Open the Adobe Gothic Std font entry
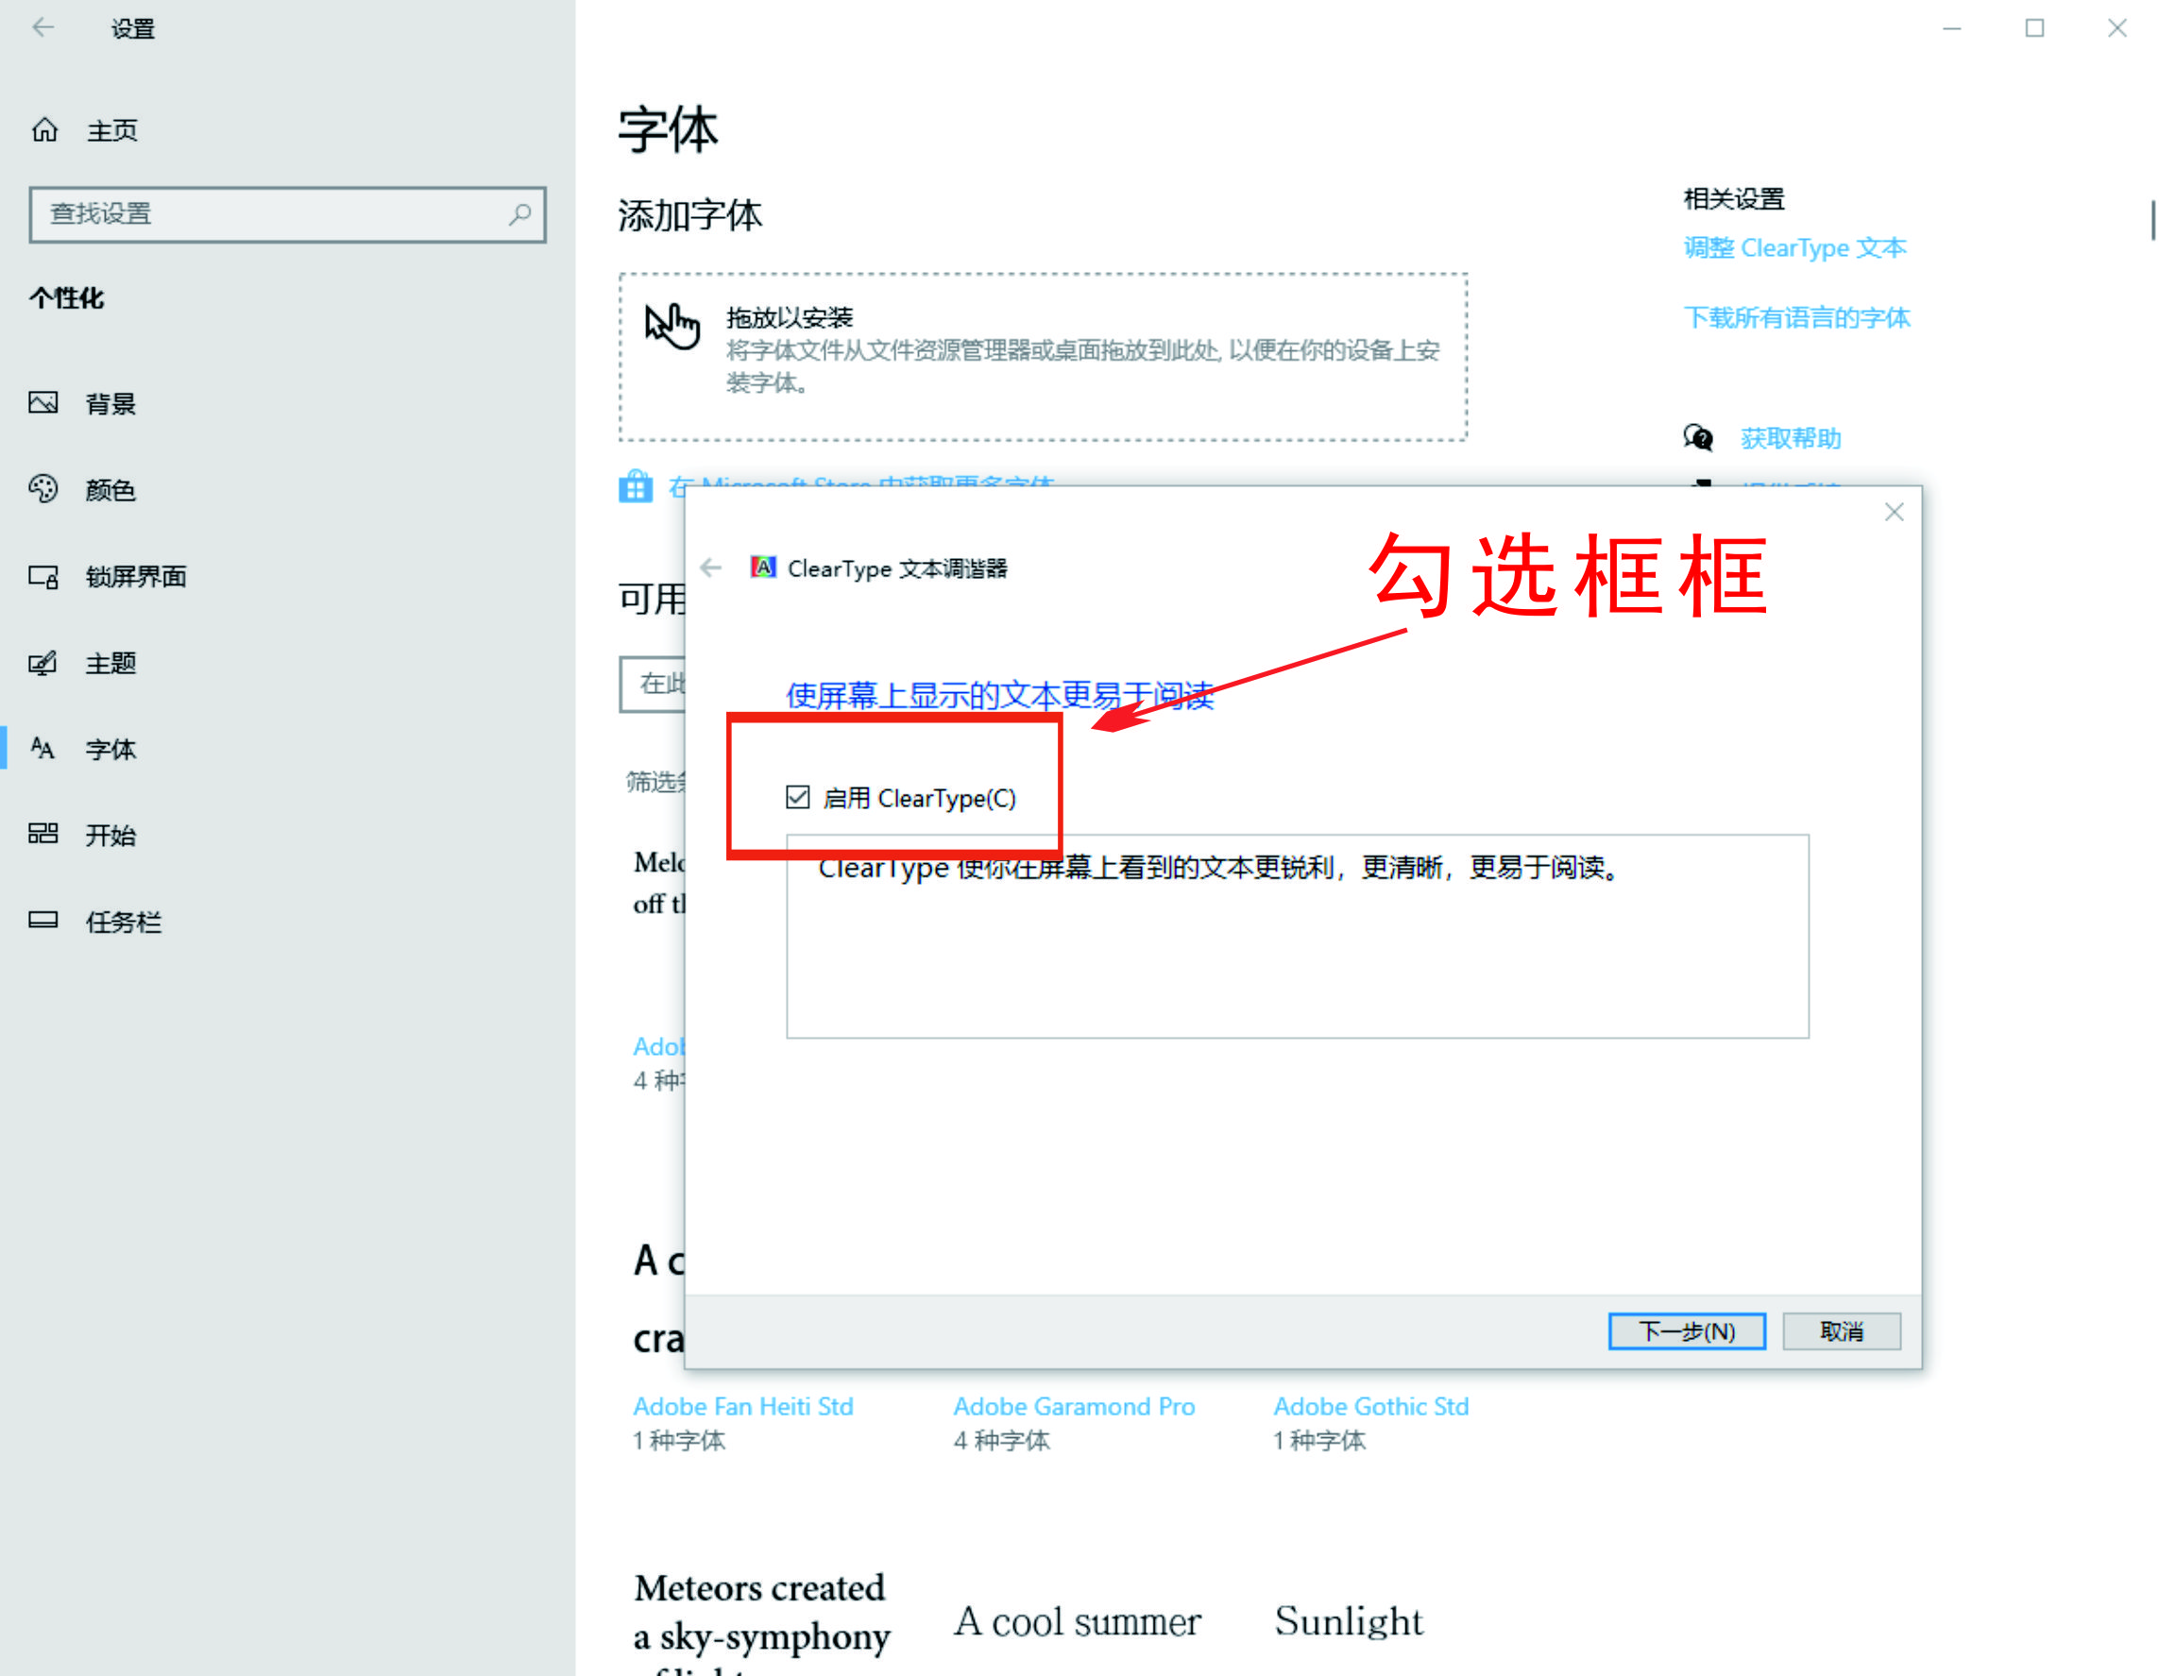 tap(1371, 1405)
